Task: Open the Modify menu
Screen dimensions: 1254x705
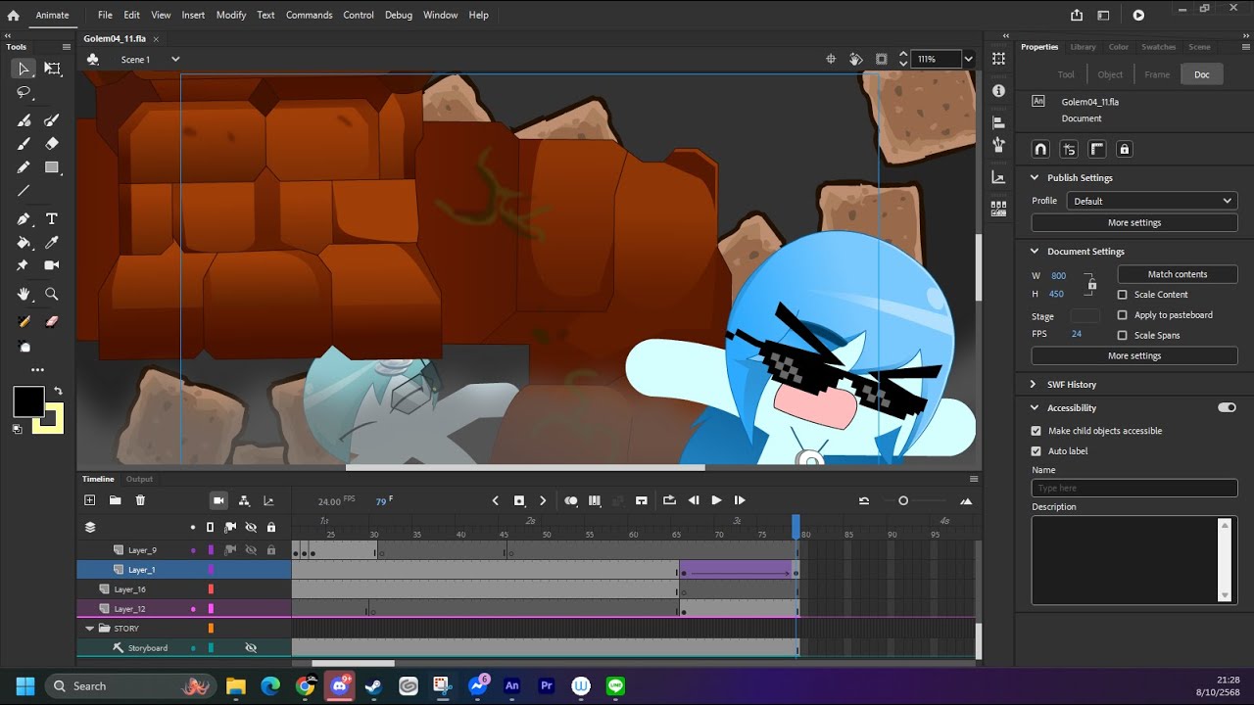Action: 231,15
